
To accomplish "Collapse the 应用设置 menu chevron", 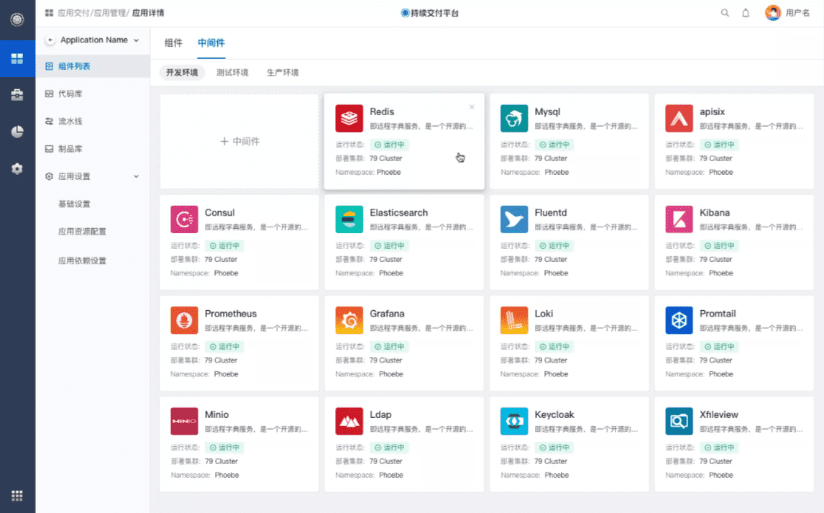I will click(x=136, y=176).
